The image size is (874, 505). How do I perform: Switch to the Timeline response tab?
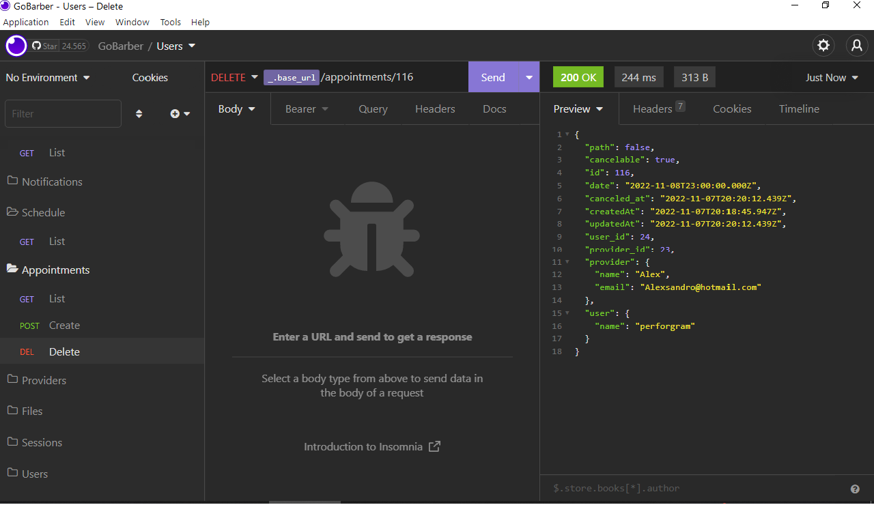(799, 109)
